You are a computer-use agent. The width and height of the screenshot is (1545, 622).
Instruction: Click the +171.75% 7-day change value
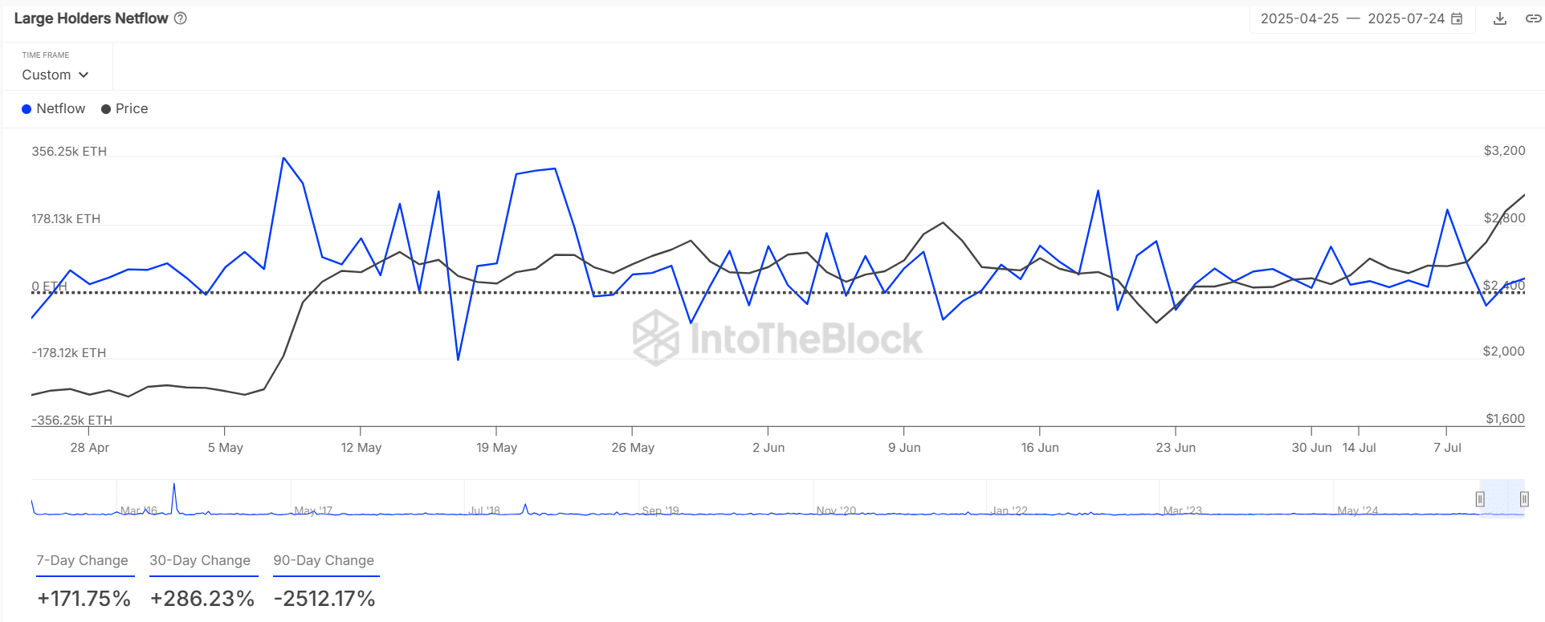coord(84,599)
